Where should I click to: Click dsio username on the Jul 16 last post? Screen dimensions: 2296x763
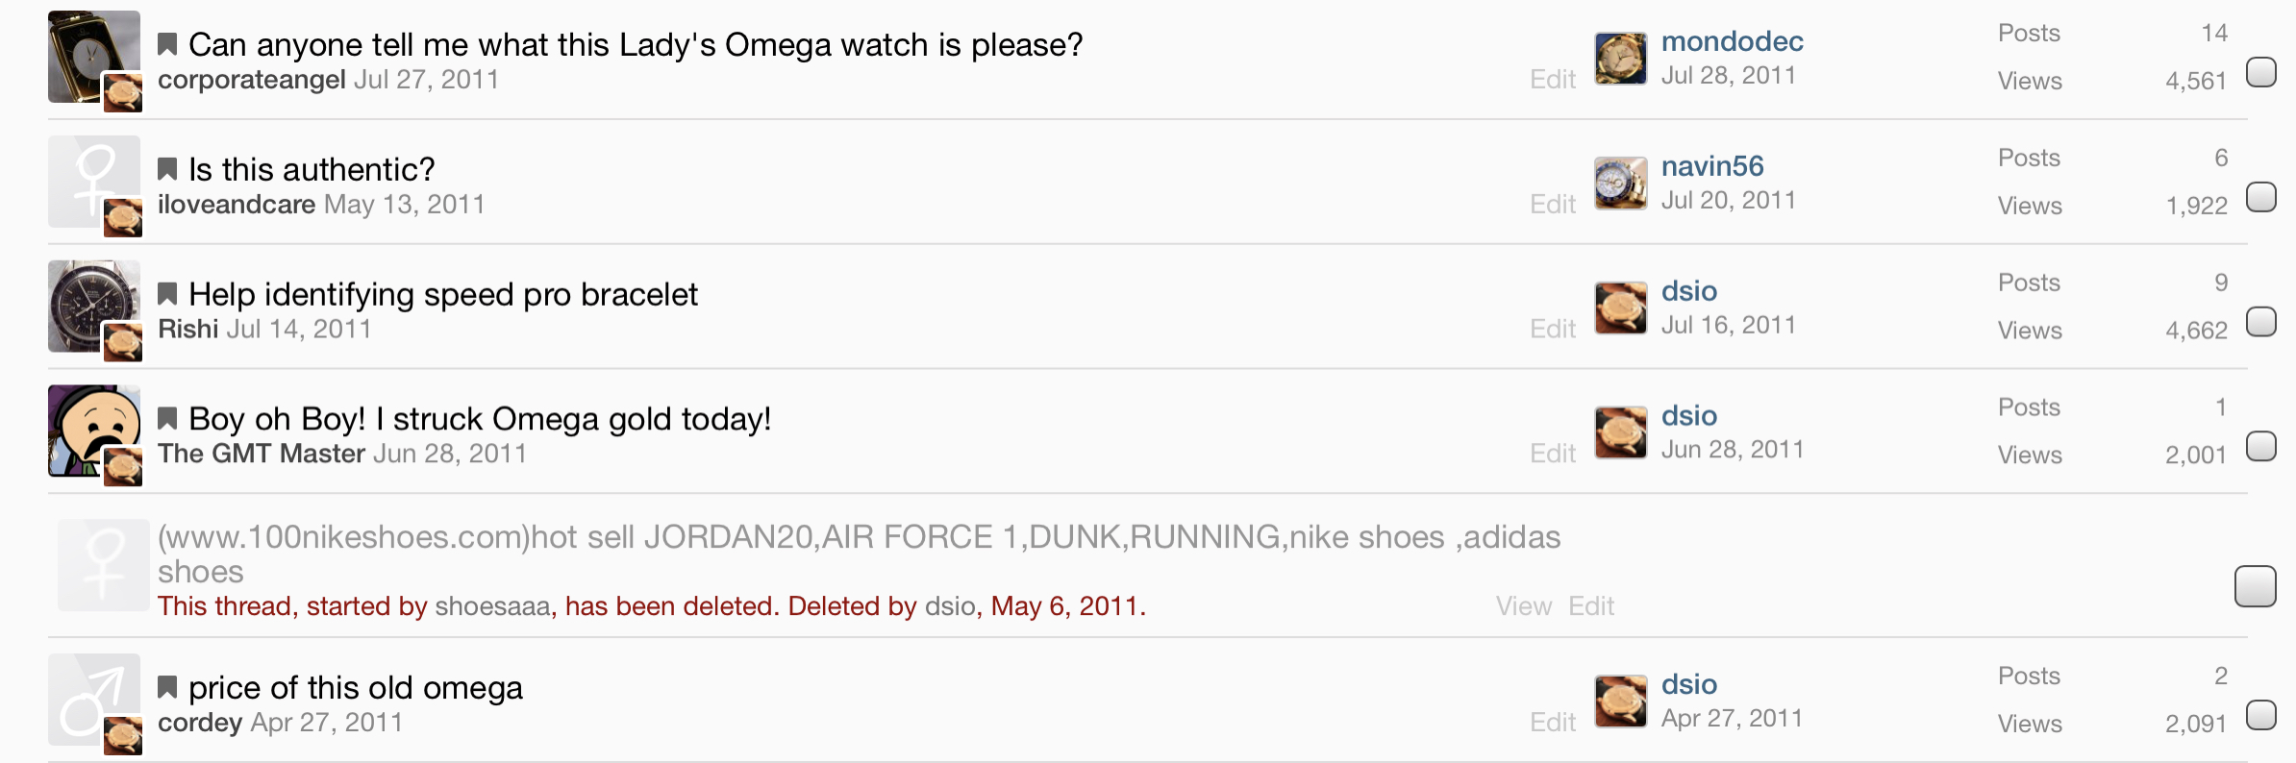point(1689,291)
